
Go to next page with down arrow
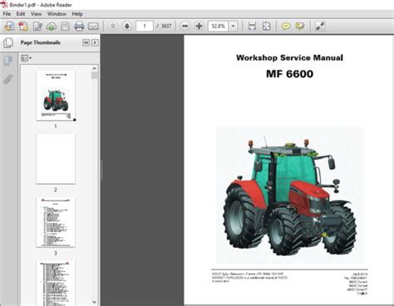point(127,27)
